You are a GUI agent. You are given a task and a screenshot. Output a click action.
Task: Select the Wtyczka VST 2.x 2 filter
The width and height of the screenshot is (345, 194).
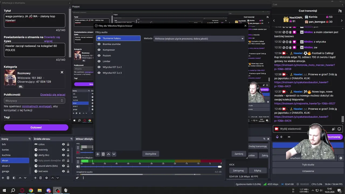[x=118, y=67]
